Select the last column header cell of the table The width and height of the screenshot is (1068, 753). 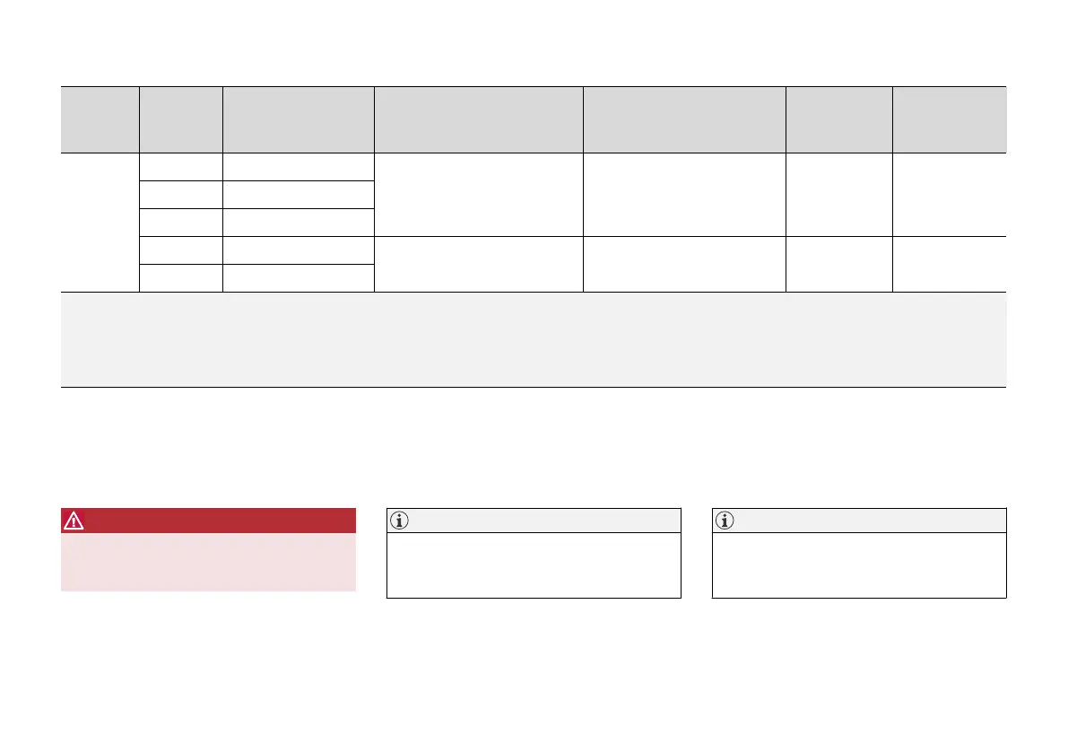tap(950, 119)
